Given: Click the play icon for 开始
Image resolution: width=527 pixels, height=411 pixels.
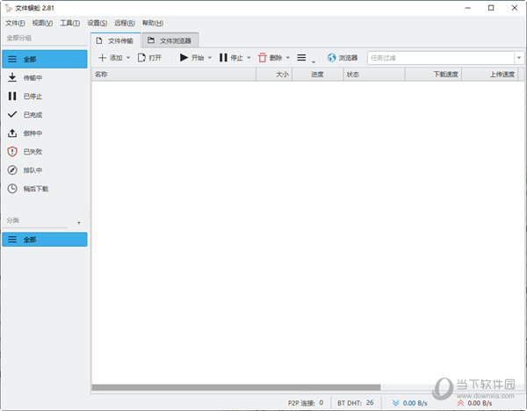Looking at the screenshot, I should coord(184,57).
